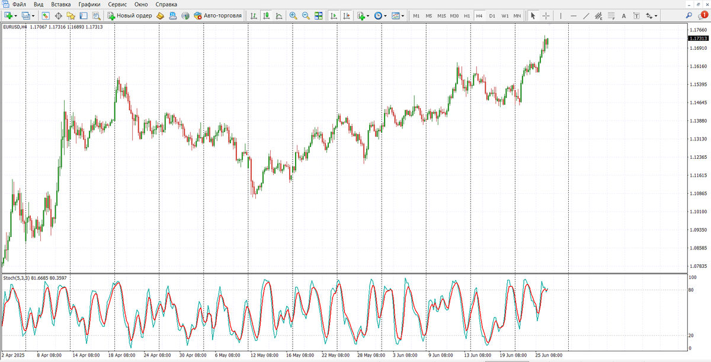Expand the new chart dropdown arrow
The image size is (711, 362).
(17, 16)
